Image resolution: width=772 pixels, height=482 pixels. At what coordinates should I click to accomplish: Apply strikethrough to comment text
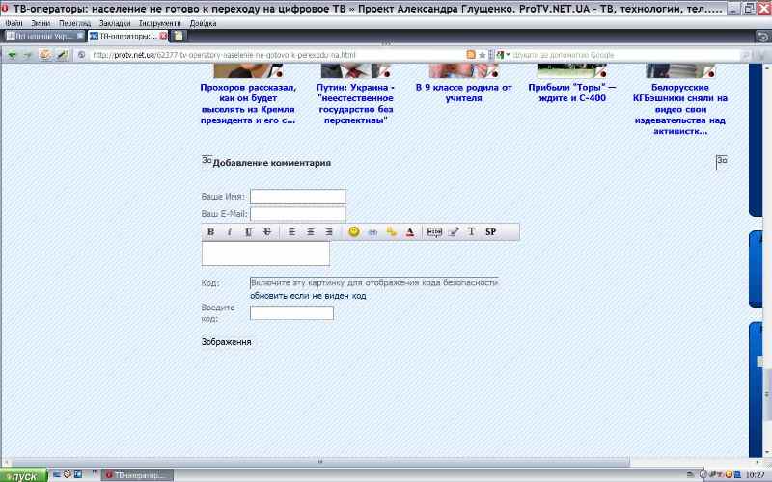(266, 232)
